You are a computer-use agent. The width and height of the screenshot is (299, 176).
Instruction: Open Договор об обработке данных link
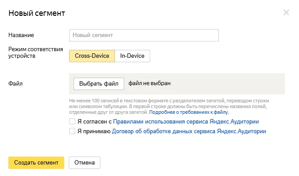point(189,131)
